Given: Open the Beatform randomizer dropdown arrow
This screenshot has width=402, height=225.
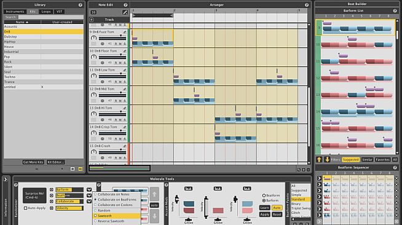Looking at the screenshot, I should (89, 195).
